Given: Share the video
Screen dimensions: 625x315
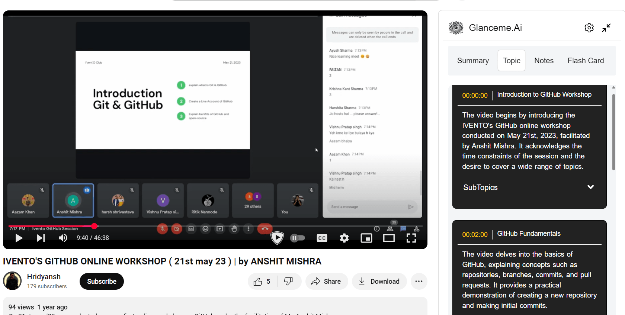Looking at the screenshot, I should [326, 282].
